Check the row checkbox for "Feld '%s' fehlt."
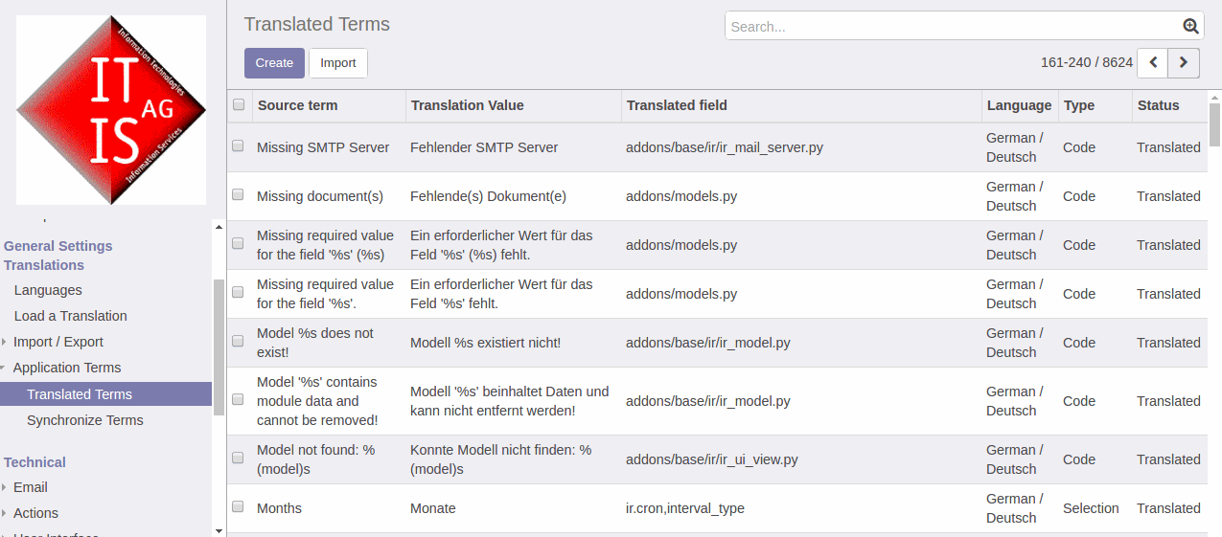 coord(238,293)
